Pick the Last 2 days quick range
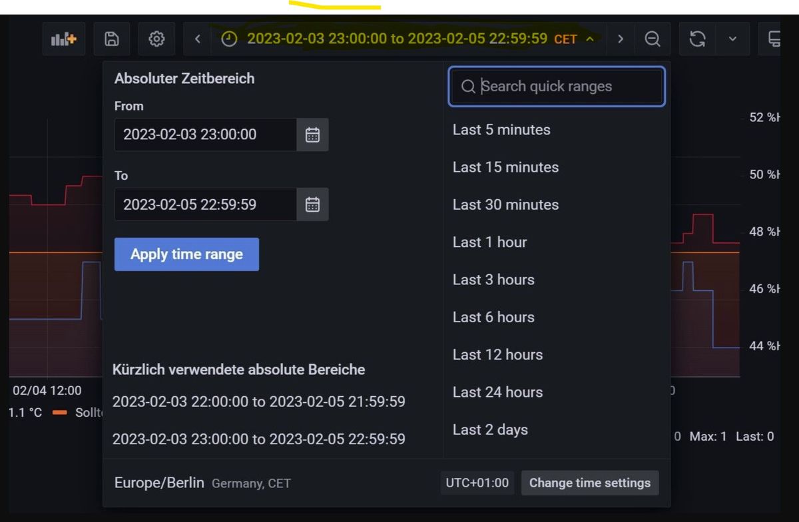This screenshot has height=522, width=799. tap(490, 430)
